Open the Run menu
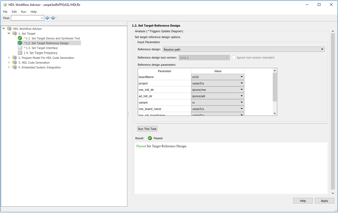338x213 pixels. (24, 12)
